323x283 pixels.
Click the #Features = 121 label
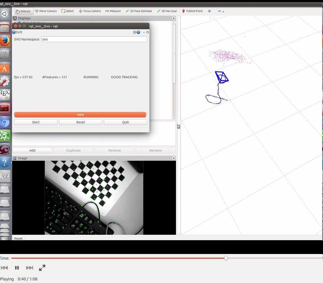55,77
